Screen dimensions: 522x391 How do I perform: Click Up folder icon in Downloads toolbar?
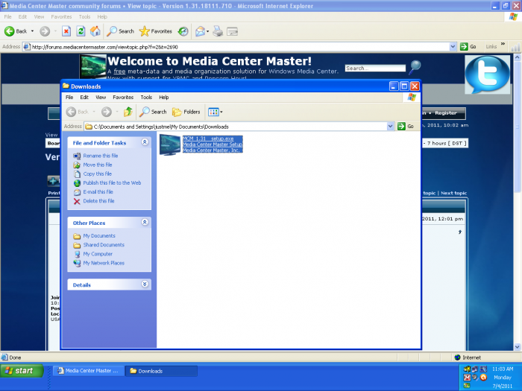(128, 112)
